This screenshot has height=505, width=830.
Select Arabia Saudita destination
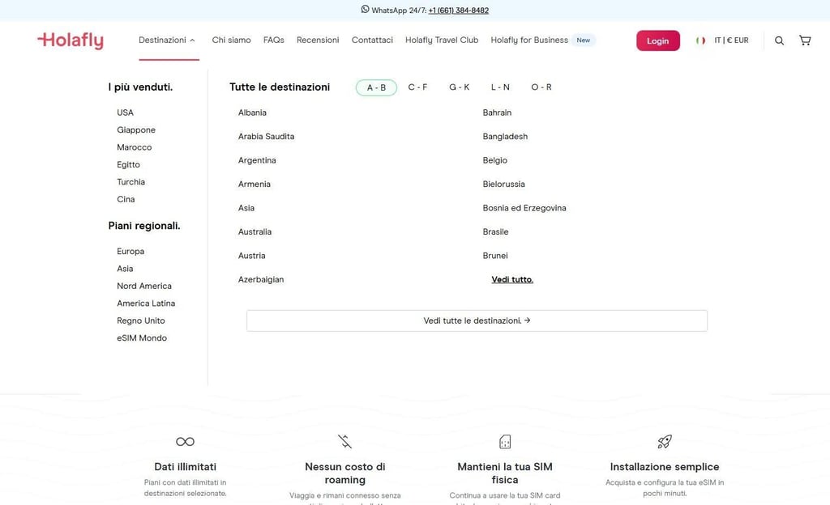point(266,136)
